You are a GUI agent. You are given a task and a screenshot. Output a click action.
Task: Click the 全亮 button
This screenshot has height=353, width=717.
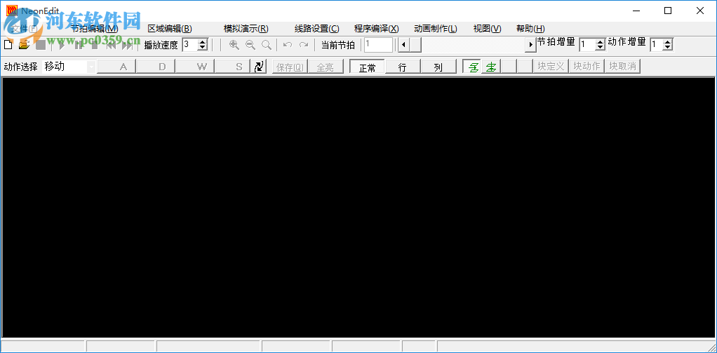[x=325, y=67]
